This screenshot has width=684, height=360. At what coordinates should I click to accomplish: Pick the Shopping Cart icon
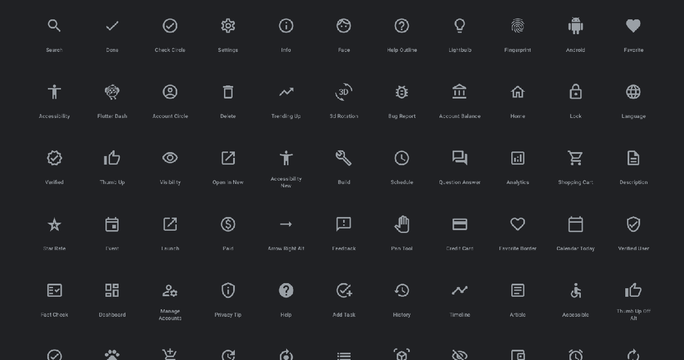coord(576,158)
